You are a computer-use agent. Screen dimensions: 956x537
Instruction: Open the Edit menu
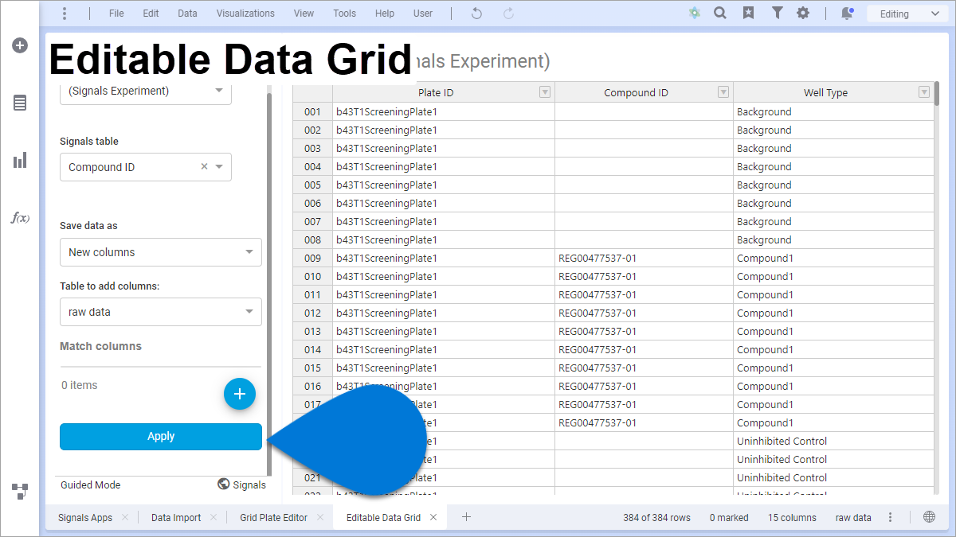151,14
